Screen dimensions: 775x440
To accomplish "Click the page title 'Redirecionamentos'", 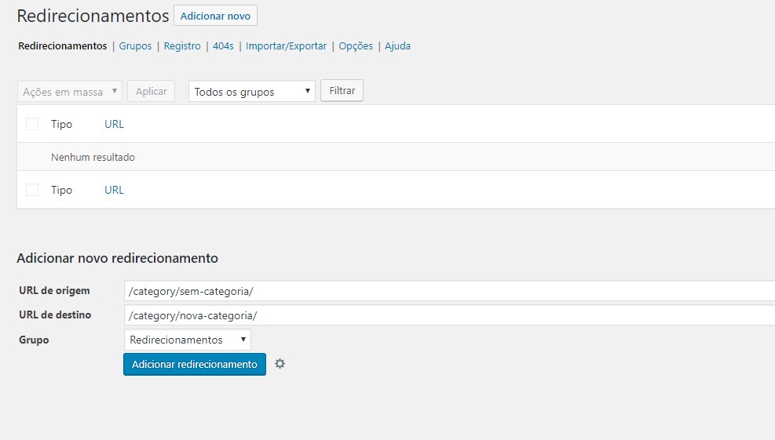I will (93, 16).
